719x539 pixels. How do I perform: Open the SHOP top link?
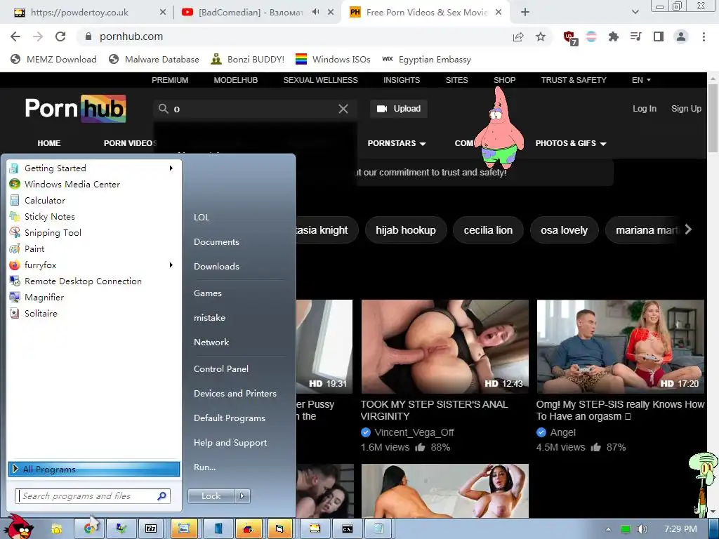504,80
